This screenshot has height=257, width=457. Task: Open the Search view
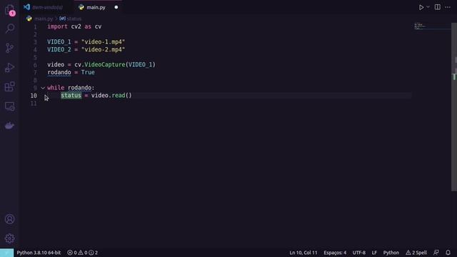(9, 29)
